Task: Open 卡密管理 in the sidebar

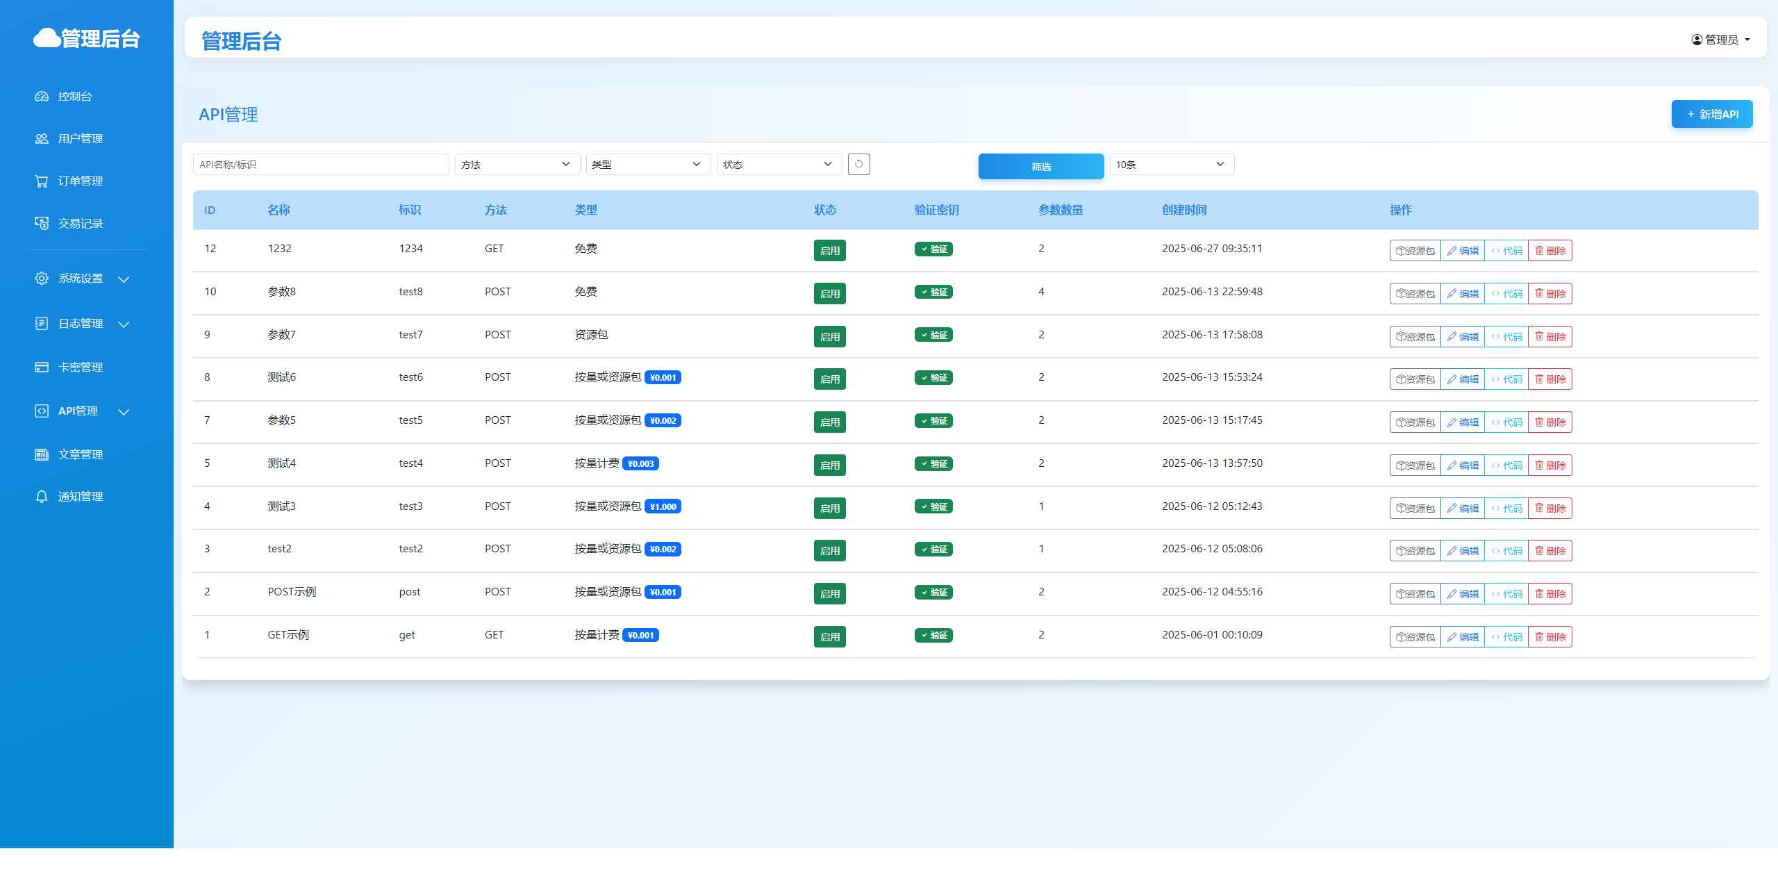Action: click(81, 367)
